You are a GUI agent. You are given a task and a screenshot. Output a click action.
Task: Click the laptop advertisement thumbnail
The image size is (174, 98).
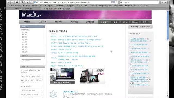[x=62, y=76]
